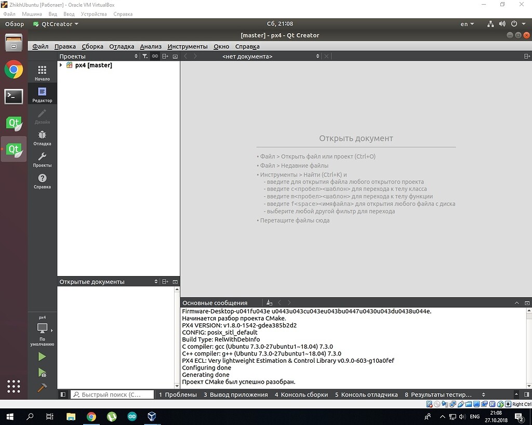Open the QtCreator app menu in top bar
532x425 pixels.
[56, 24]
